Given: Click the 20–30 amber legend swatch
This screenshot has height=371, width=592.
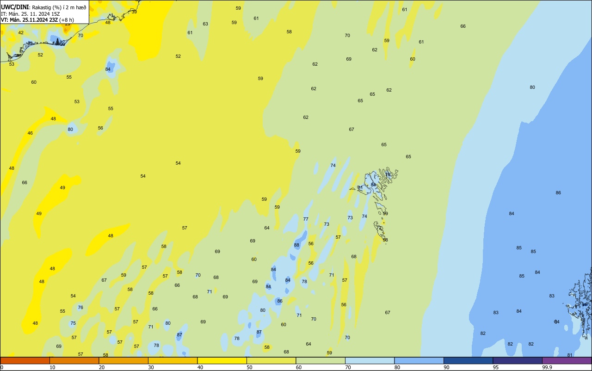Looking at the screenshot, I should [123, 360].
